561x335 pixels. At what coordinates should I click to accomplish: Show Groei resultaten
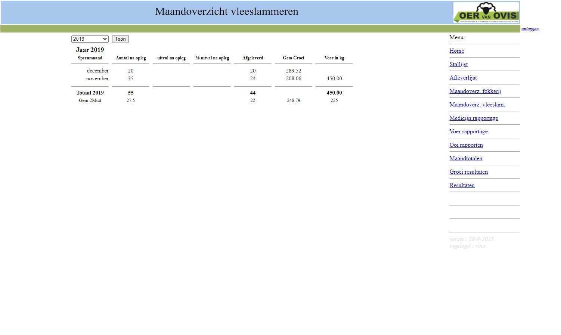pyautogui.click(x=468, y=172)
